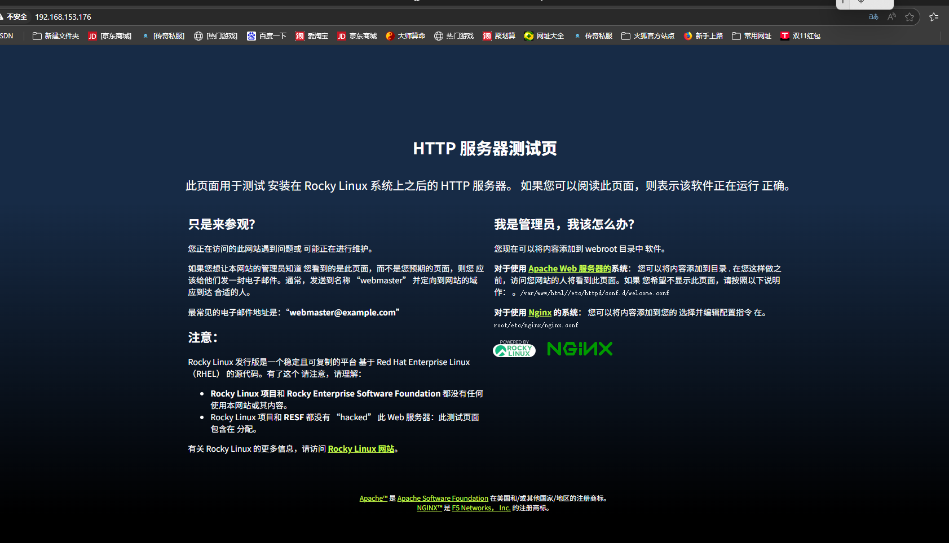Click the text 您现在可以将内容添加到 webroot 目录中
The width and height of the screenshot is (949, 543).
click(x=580, y=249)
